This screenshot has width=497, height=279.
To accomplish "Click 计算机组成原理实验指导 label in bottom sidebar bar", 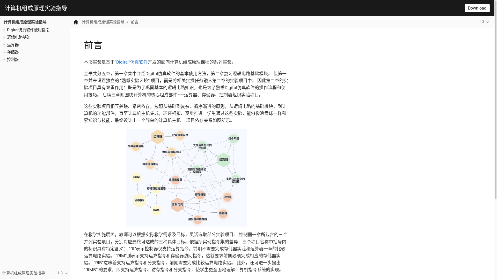I will (x=24, y=273).
